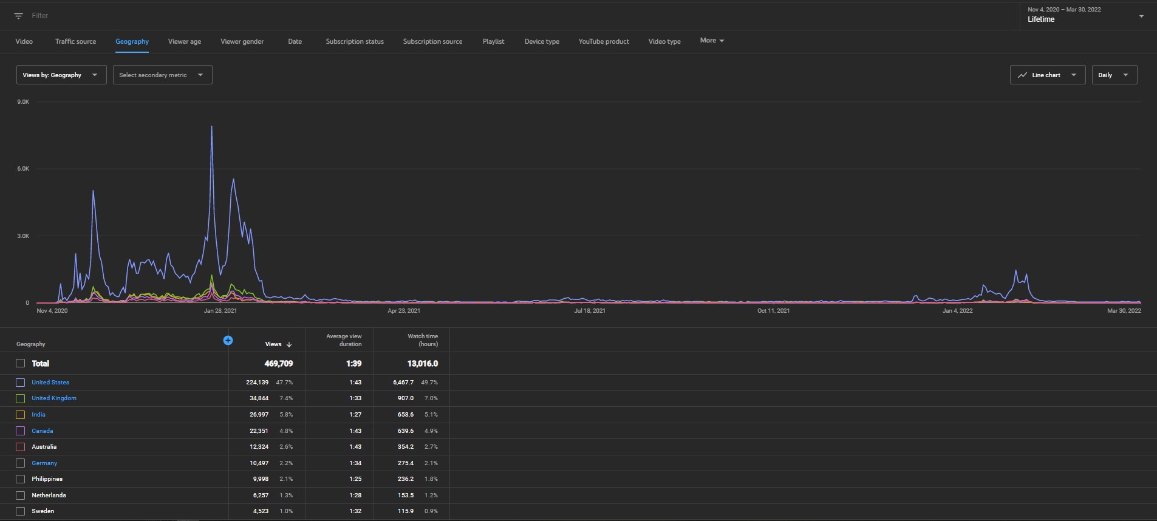Click the blue plus add-metric icon
The width and height of the screenshot is (1157, 521).
tap(228, 340)
